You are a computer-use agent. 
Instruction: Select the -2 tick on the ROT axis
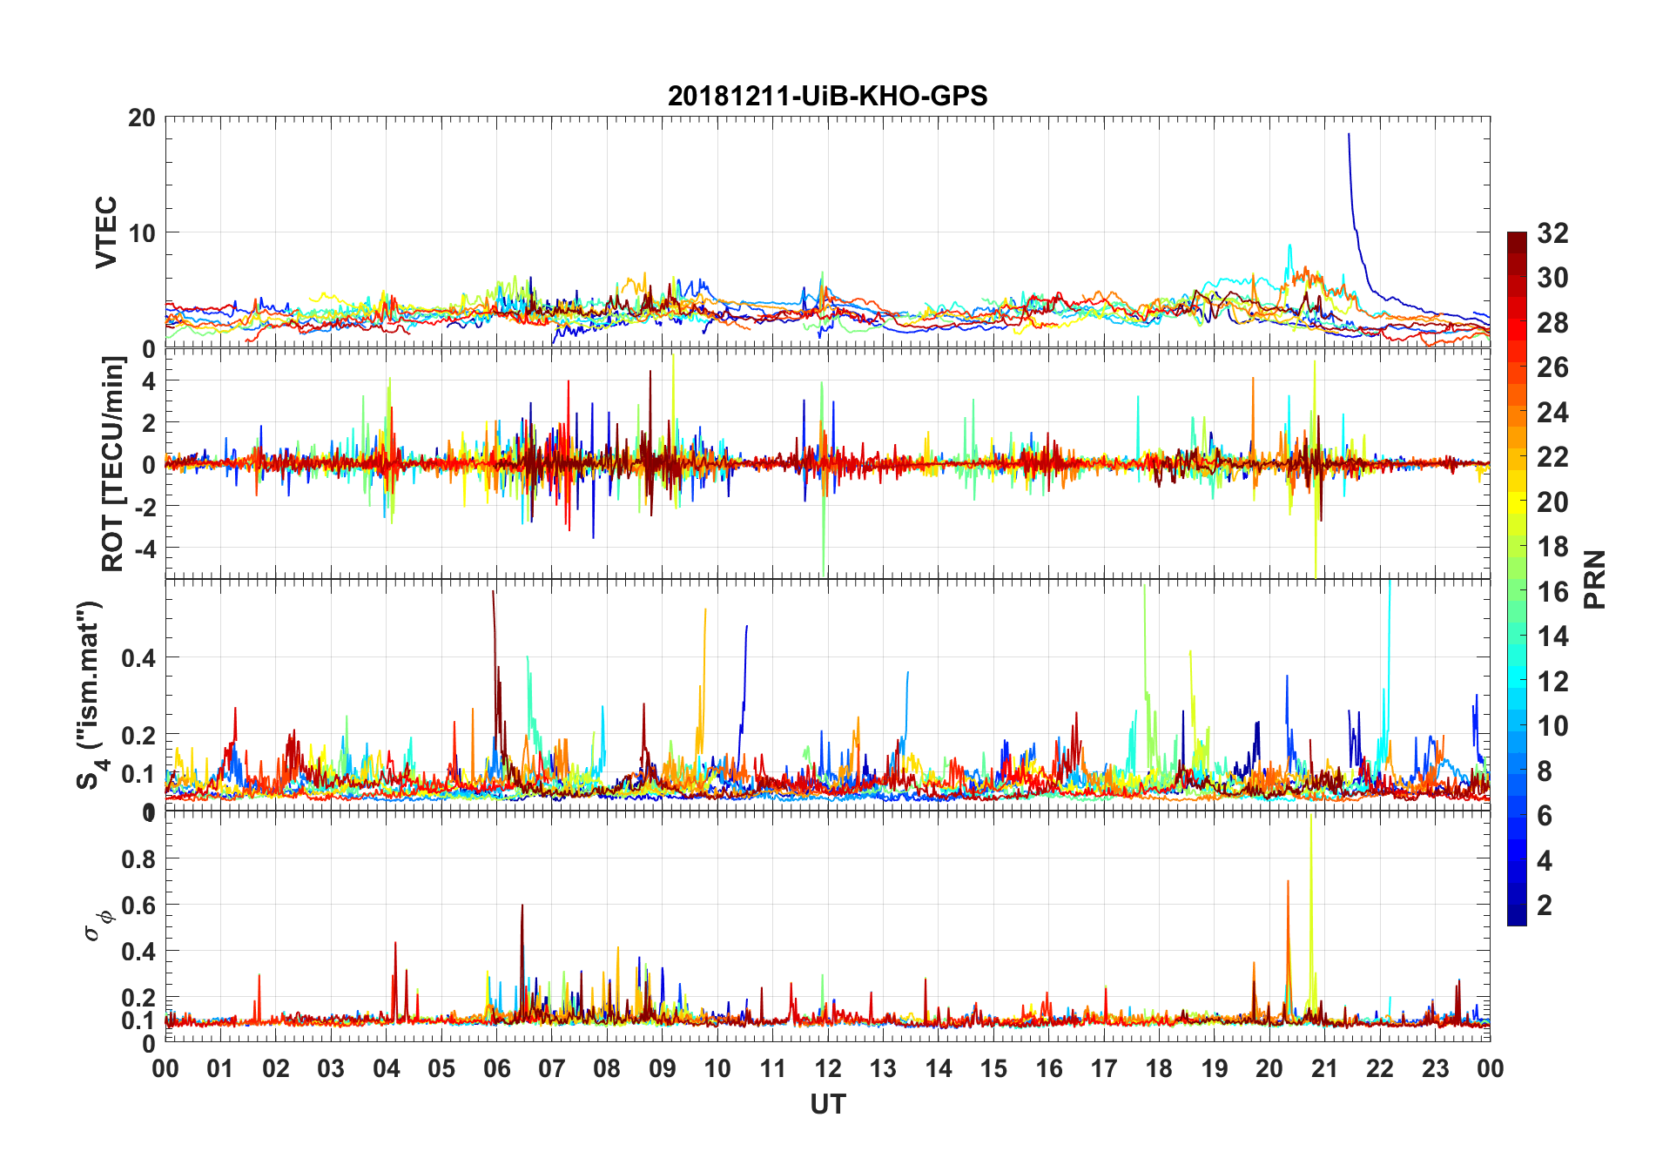(145, 506)
